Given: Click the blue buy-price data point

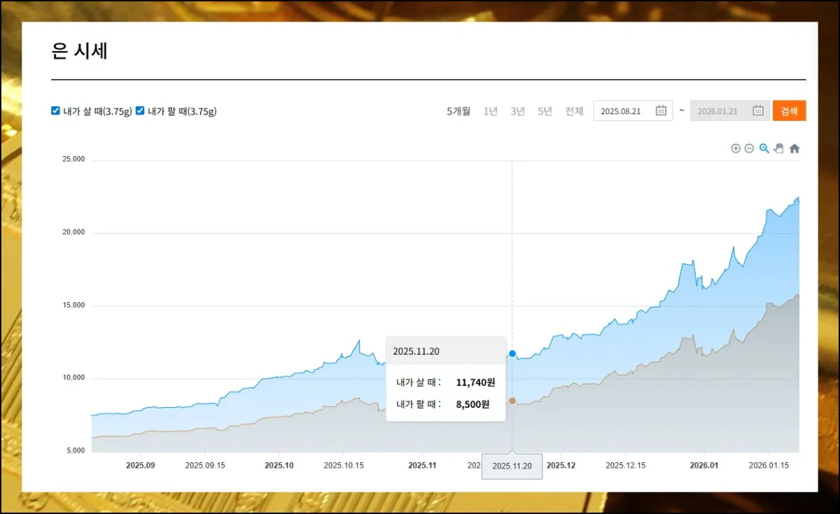Looking at the screenshot, I should tap(512, 354).
